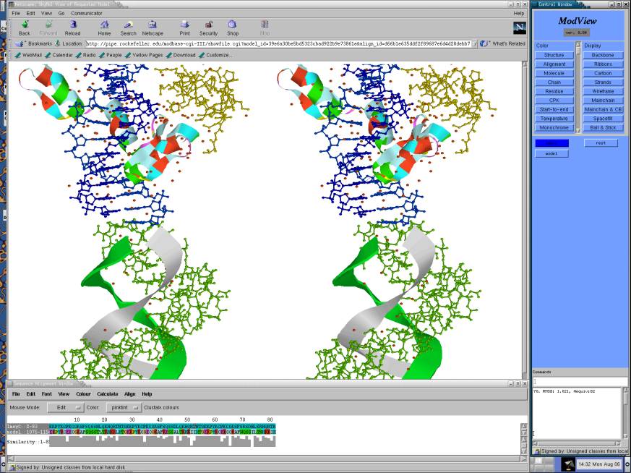The width and height of the screenshot is (631, 473).
Task: Apply the Ribbons display style
Action: (602, 64)
